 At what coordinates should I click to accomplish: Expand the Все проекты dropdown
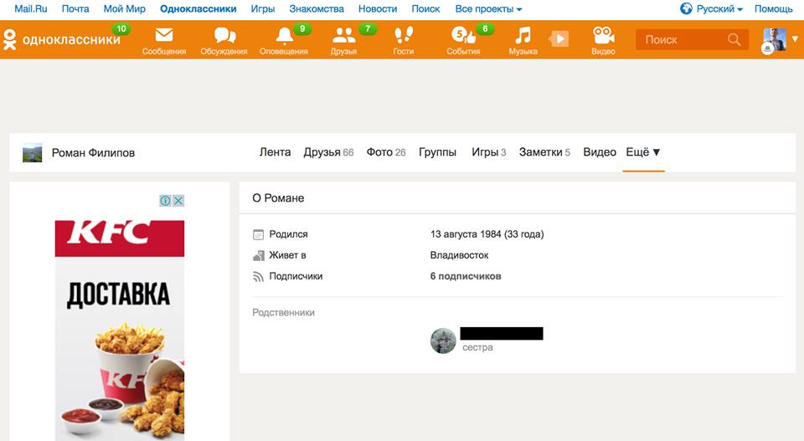[488, 9]
